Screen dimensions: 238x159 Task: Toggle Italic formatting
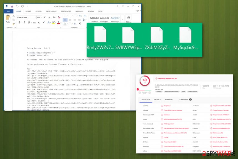24,22
